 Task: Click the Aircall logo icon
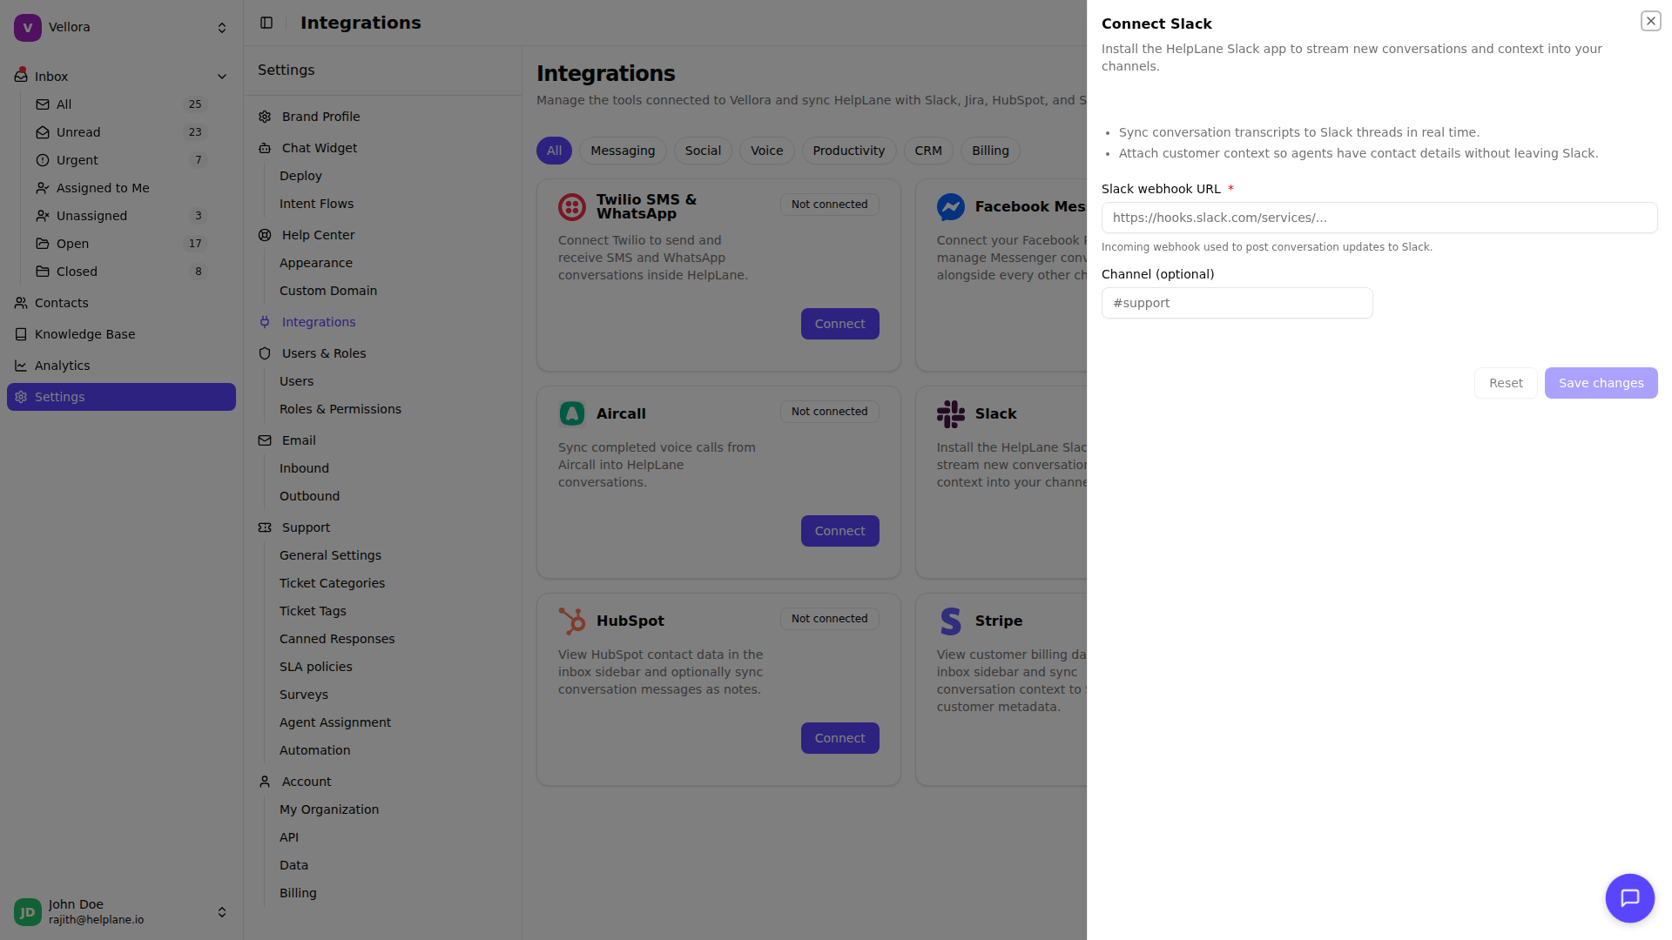click(572, 414)
